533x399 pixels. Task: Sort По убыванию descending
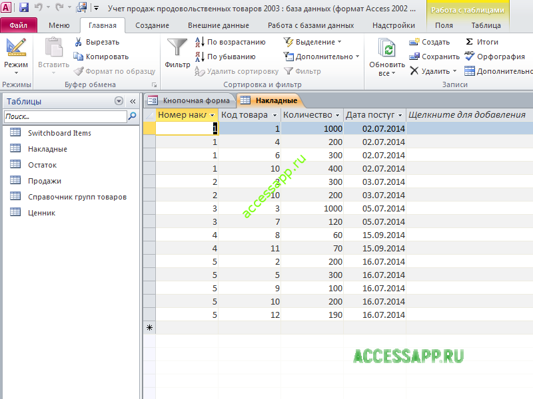point(225,57)
